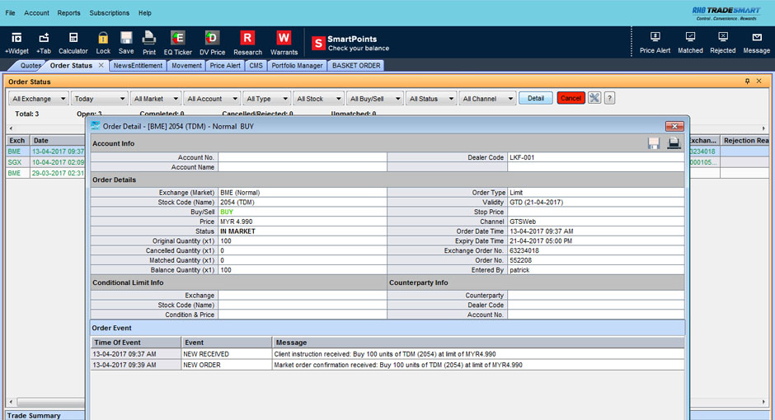Open the Account menu
The height and width of the screenshot is (420, 775).
tap(36, 13)
